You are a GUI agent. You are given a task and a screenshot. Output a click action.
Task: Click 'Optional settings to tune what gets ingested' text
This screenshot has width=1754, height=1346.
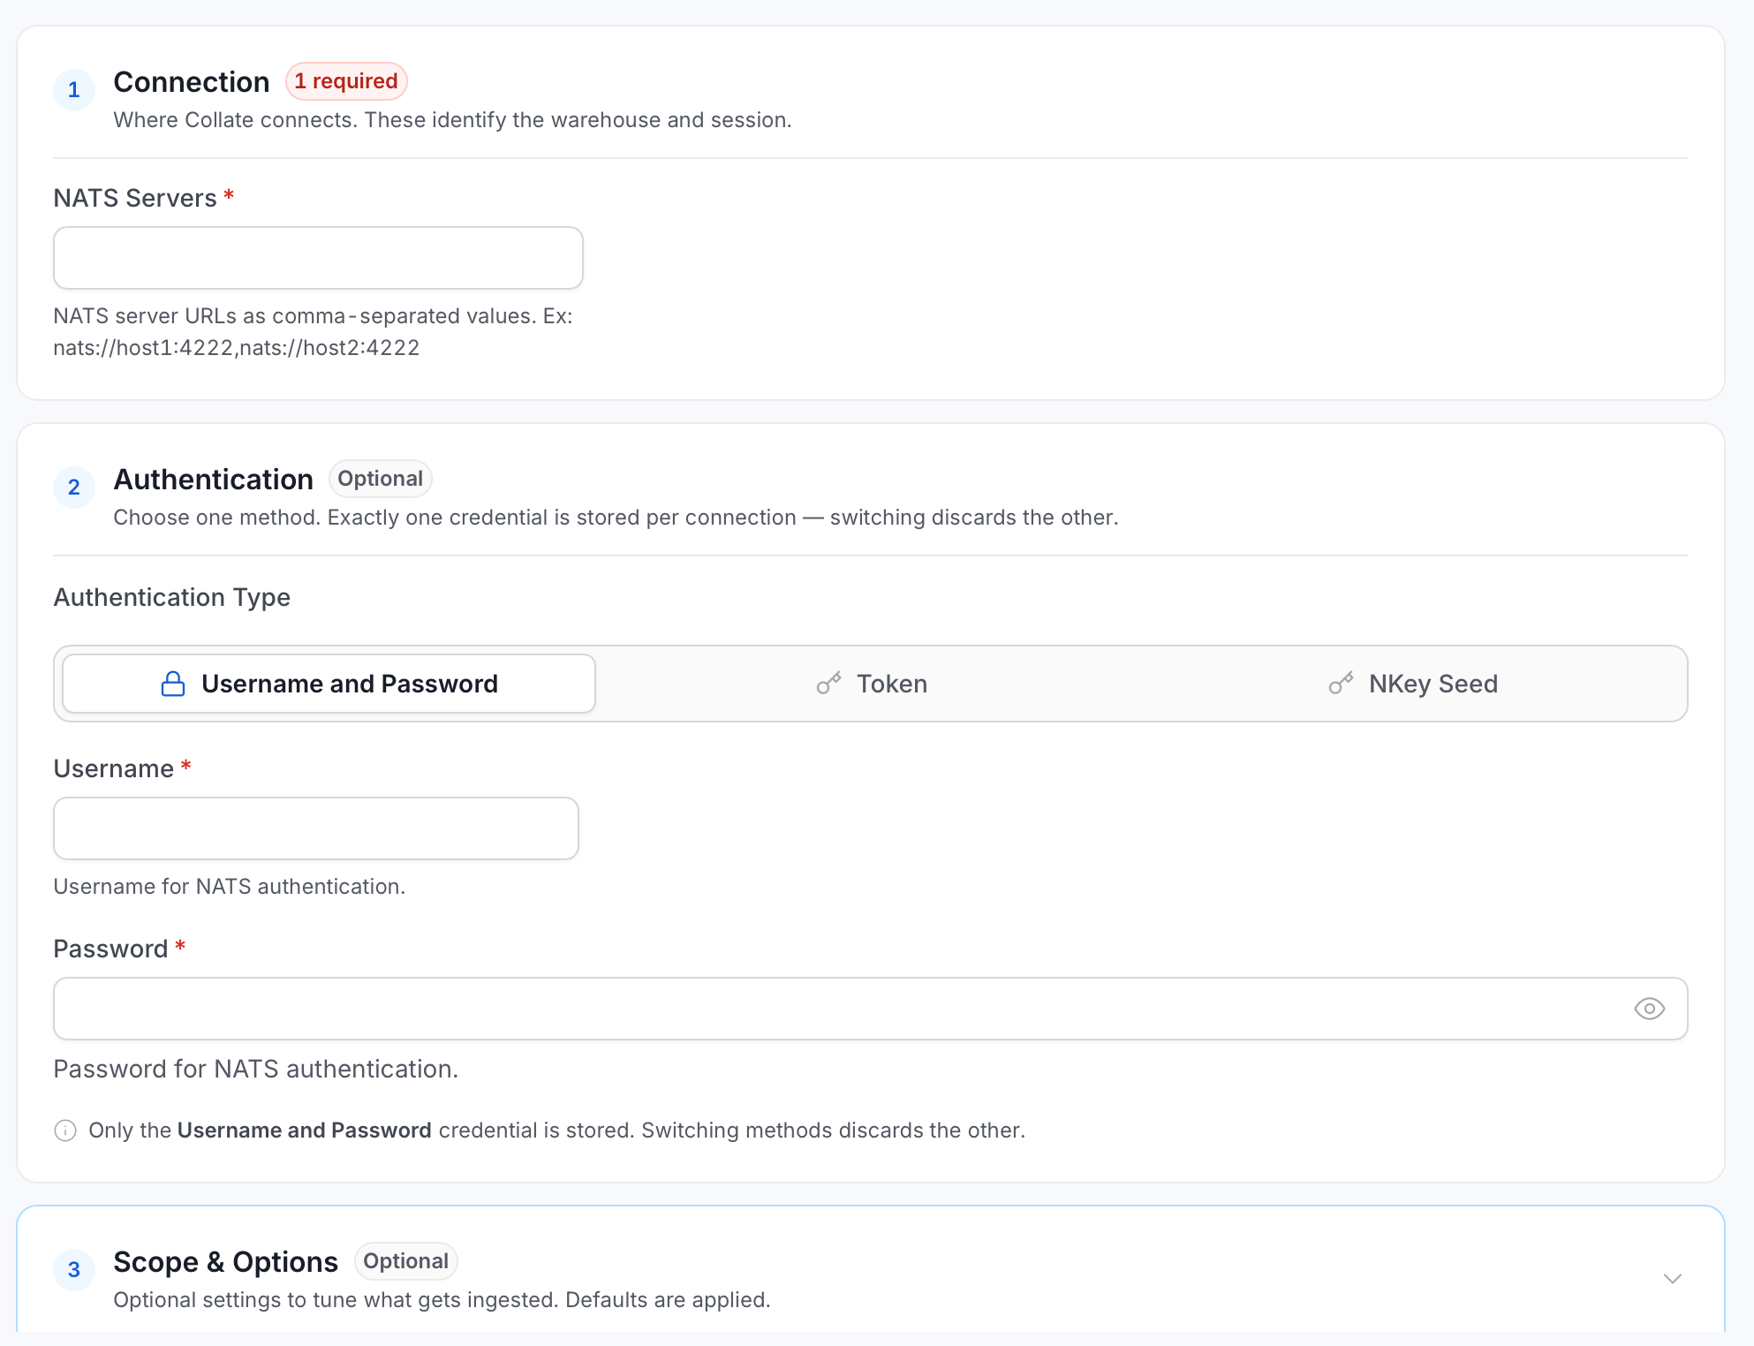click(x=442, y=1300)
